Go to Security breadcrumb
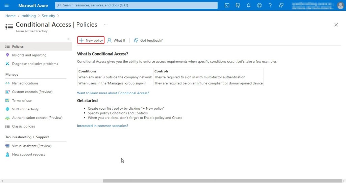This screenshot has width=346, height=183. [x=48, y=16]
